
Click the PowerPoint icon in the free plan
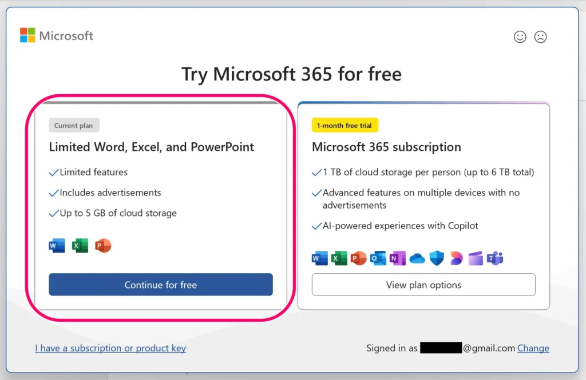click(x=103, y=246)
